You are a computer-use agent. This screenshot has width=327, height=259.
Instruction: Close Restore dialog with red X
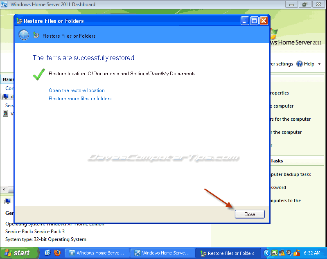pyautogui.click(x=264, y=21)
